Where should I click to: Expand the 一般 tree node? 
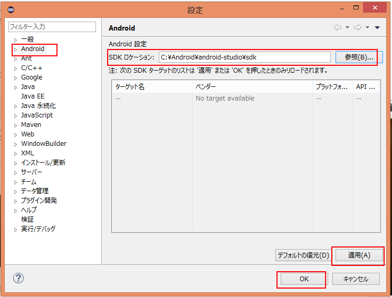tap(15, 40)
